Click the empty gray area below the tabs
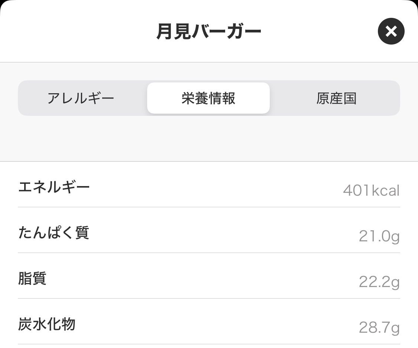Screen dimensions: 418x348 [x=209, y=139]
